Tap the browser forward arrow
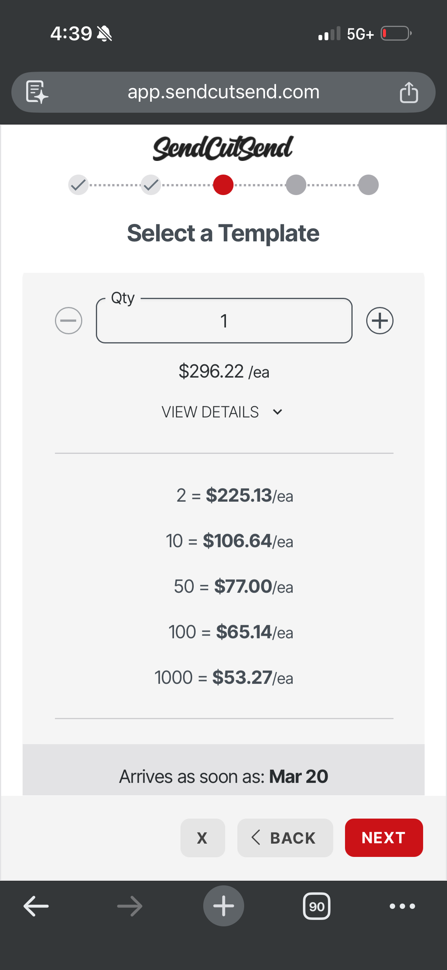The width and height of the screenshot is (447, 970). coord(130,906)
